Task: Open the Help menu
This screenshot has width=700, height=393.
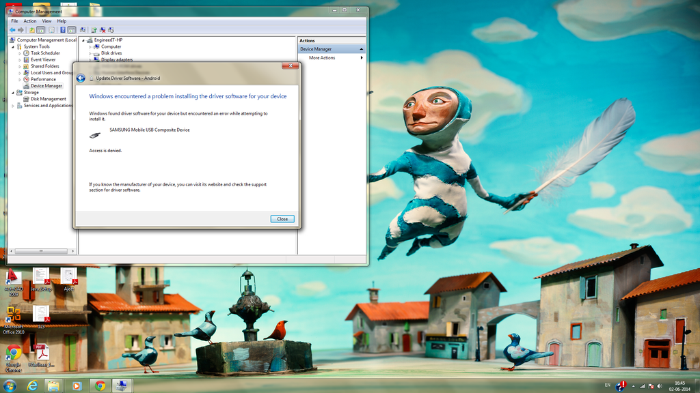Action: [62, 21]
